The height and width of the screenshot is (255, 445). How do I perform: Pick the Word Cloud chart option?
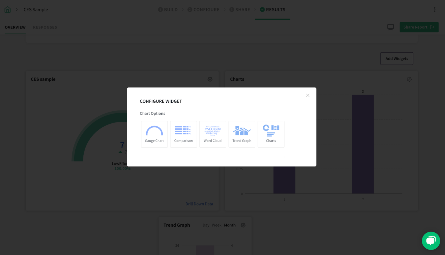click(x=213, y=134)
